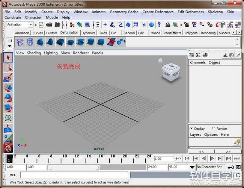The width and height of the screenshot is (244, 188).
Task: Enable snap to grids plus icon
Action: (105, 25)
